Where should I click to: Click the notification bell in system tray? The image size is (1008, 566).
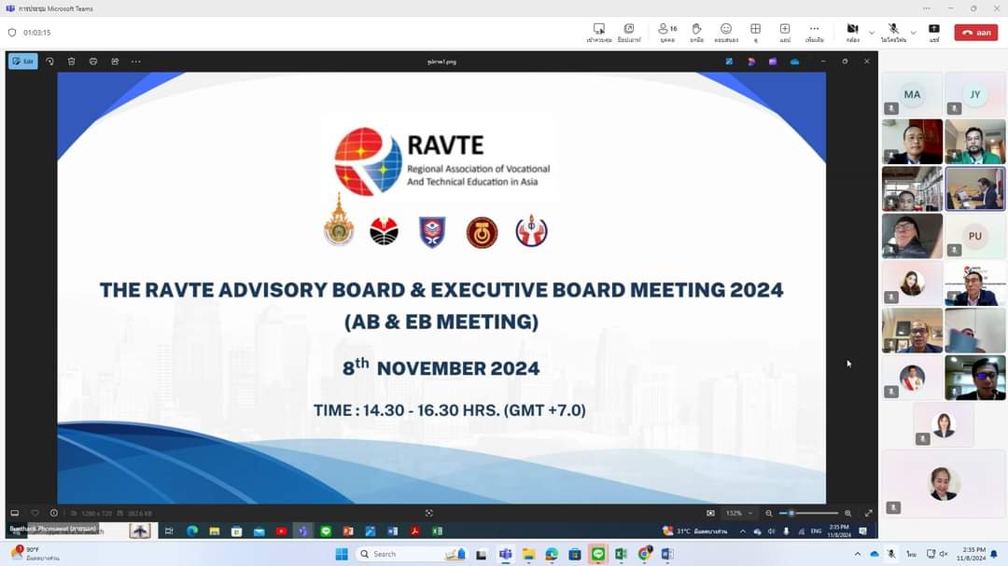click(x=995, y=554)
